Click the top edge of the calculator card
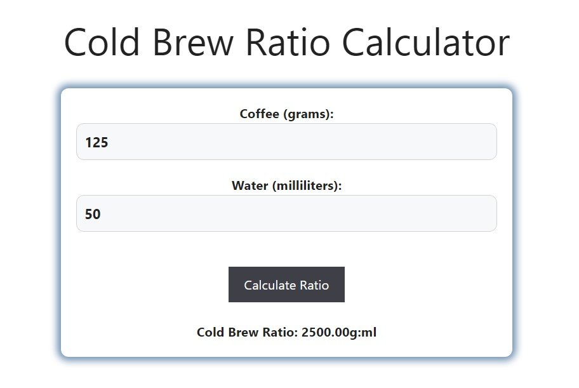Image resolution: width=579 pixels, height=388 pixels. click(286, 89)
